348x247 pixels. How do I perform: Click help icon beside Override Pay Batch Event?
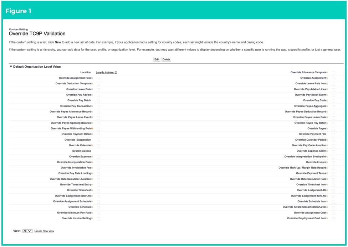coord(327,95)
